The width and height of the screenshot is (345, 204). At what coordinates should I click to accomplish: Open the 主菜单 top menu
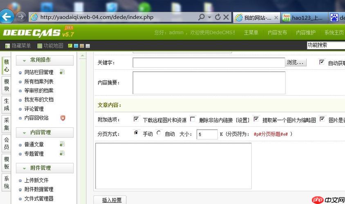point(251,33)
